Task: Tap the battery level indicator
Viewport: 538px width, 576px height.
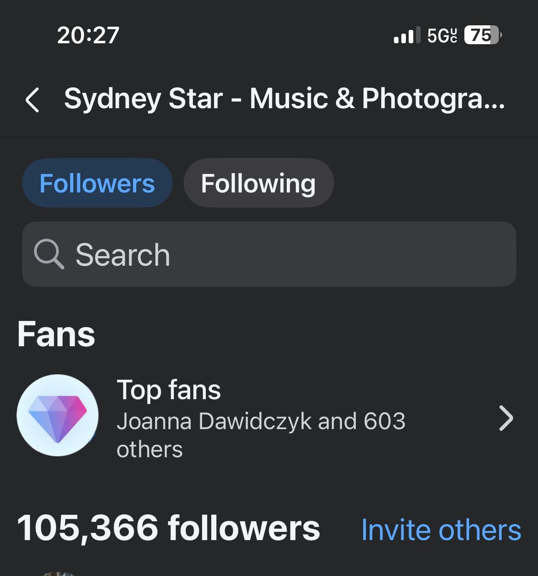Action: click(482, 35)
